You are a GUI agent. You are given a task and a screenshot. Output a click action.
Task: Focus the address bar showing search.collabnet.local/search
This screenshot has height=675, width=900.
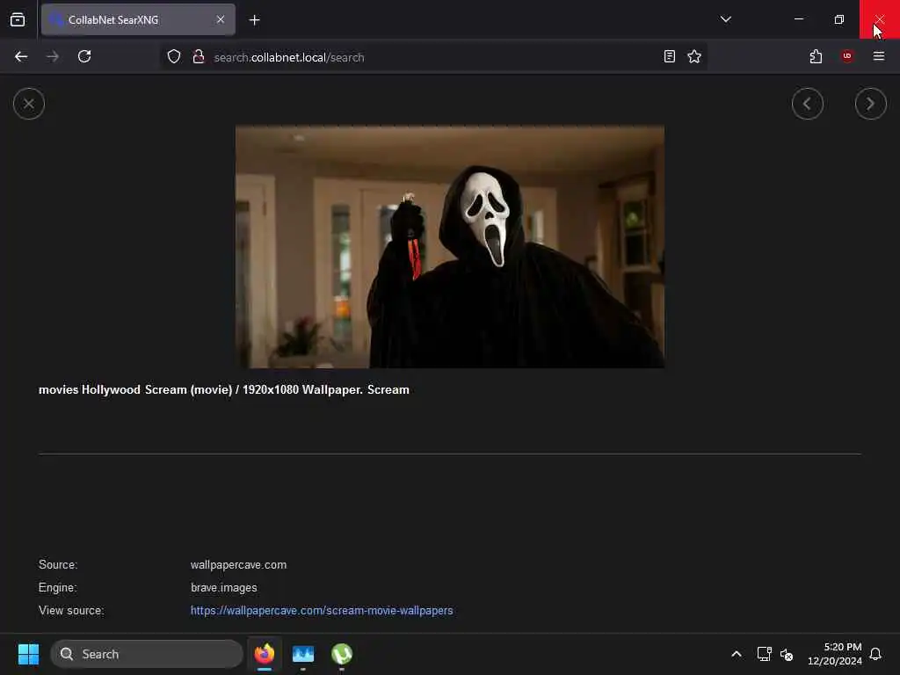pyautogui.click(x=433, y=57)
